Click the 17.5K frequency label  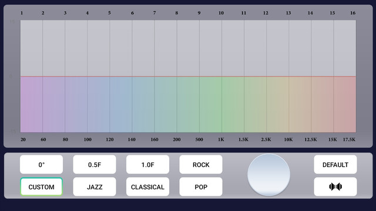pyautogui.click(x=349, y=139)
